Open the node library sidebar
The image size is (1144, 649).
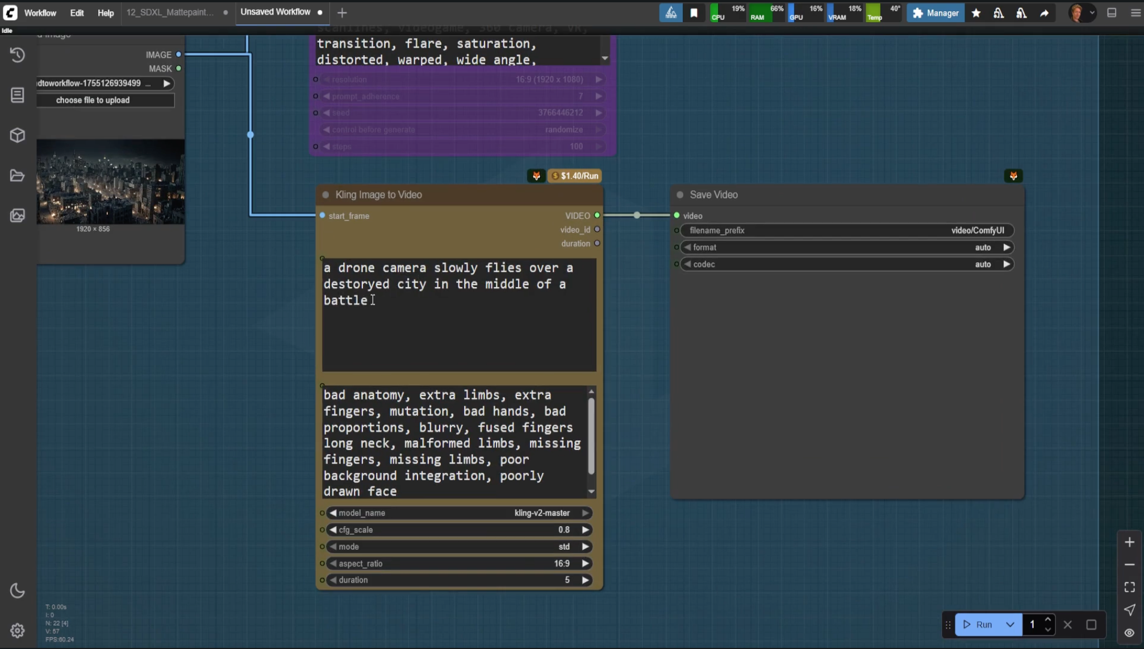point(17,95)
